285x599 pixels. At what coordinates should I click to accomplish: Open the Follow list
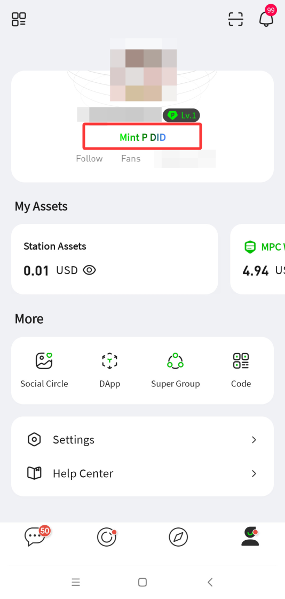pos(89,159)
